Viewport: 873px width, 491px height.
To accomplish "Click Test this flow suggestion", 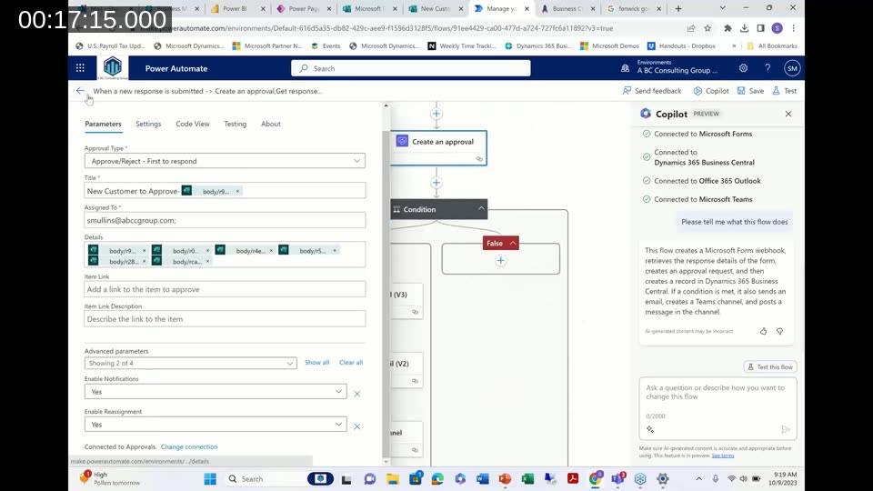I will click(770, 366).
